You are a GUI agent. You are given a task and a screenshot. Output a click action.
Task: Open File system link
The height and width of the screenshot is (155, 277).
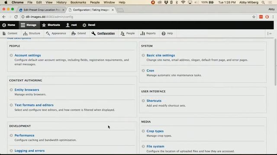coord(155,146)
